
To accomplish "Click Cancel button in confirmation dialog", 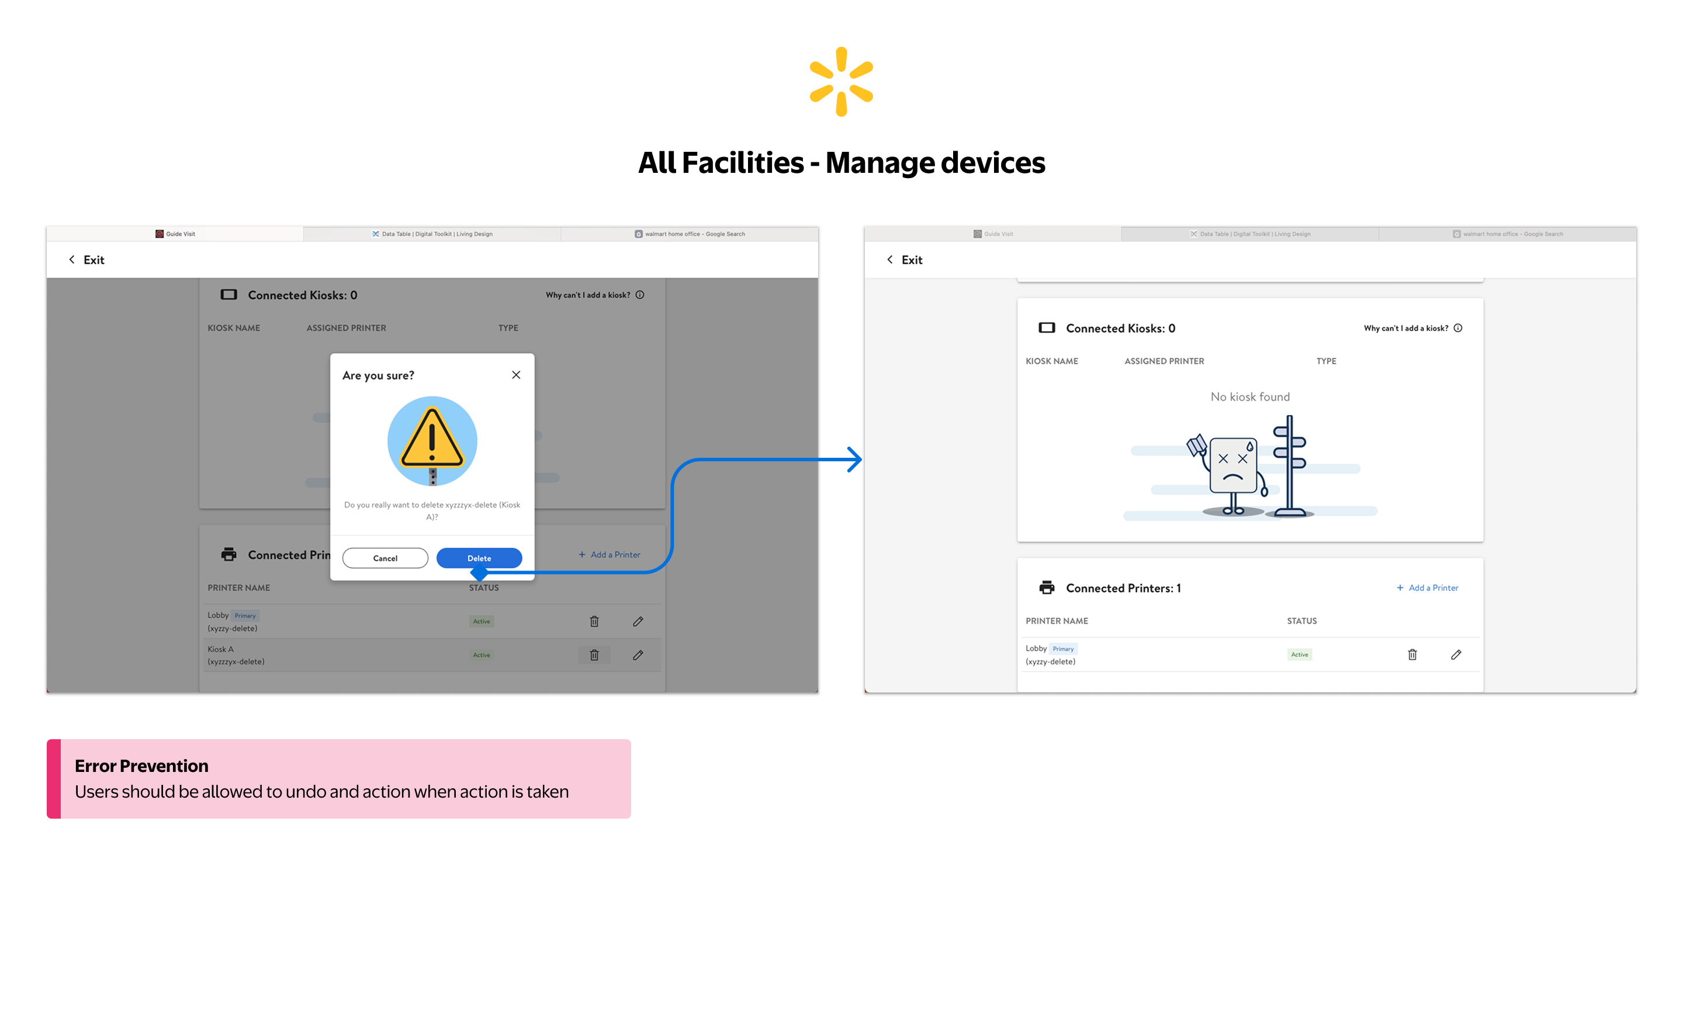I will [x=385, y=558].
